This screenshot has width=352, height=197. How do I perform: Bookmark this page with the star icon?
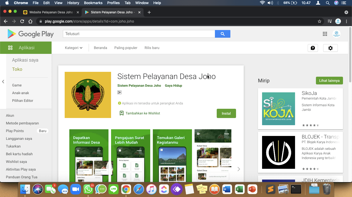pos(320,21)
